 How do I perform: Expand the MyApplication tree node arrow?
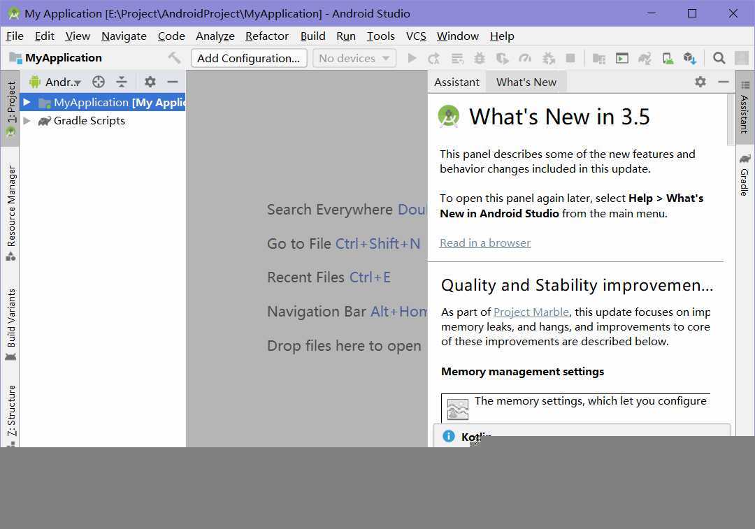pos(27,102)
